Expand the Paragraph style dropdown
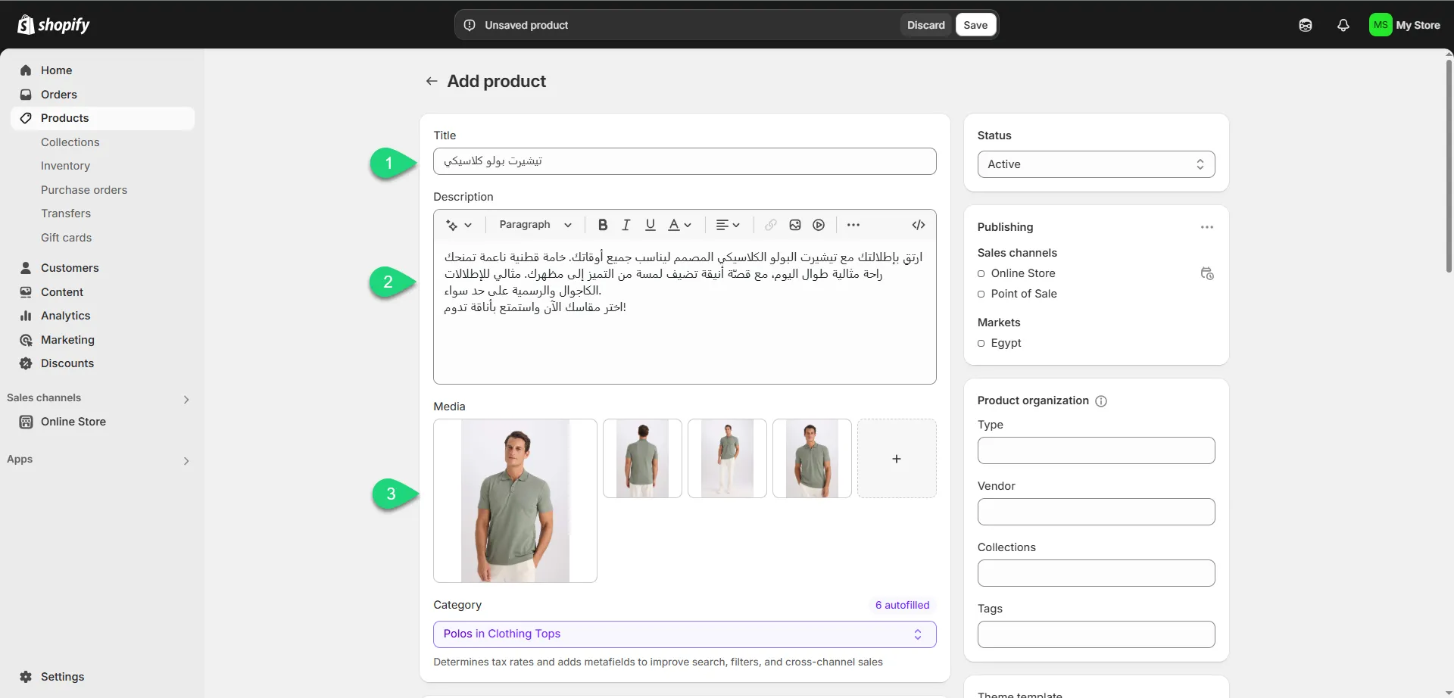The height and width of the screenshot is (698, 1454). coord(535,225)
